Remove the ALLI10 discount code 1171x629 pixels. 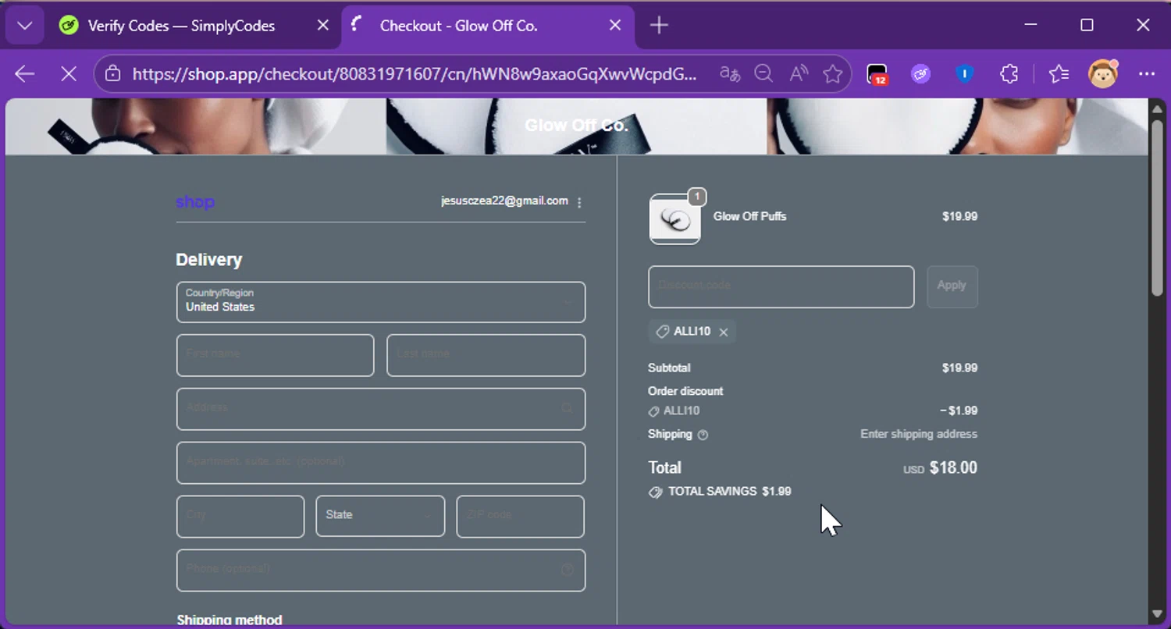click(724, 332)
